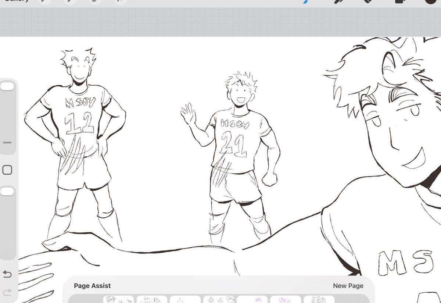Select the second purple sketch page thumbnail
Image resolution: width=441 pixels, height=303 pixels.
pyautogui.click(x=286, y=299)
